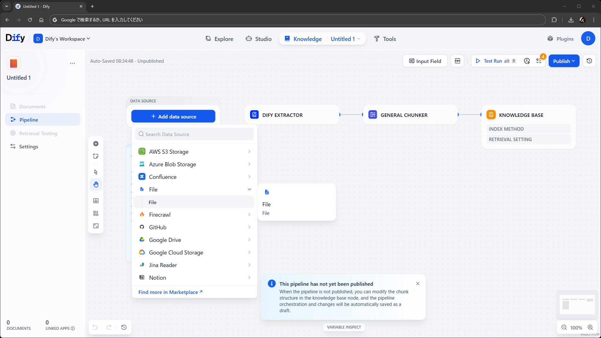Open the checklist icon with badge 4
Viewport: 601px width, 338px height.
click(x=539, y=61)
